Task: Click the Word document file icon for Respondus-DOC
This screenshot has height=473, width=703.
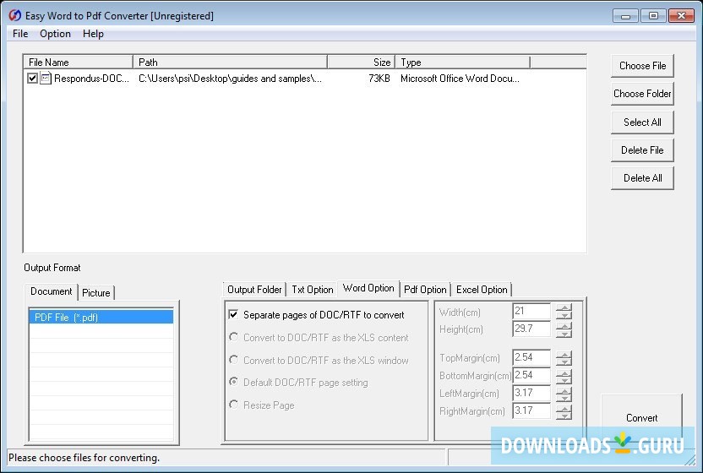Action: (46, 78)
